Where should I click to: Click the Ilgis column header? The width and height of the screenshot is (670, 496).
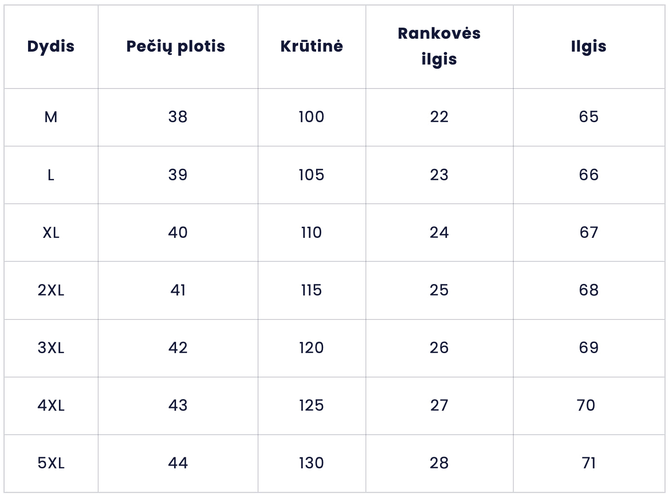pyautogui.click(x=588, y=47)
